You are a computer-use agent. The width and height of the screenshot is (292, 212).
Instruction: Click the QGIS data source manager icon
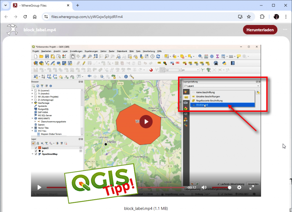(36, 63)
